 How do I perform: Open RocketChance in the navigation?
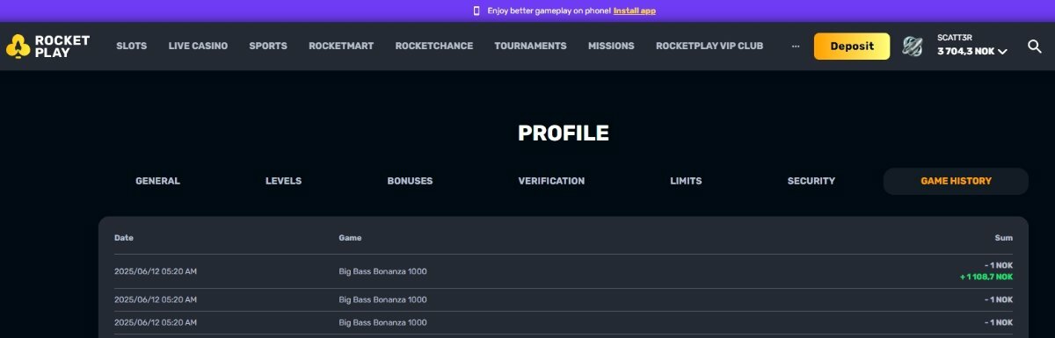434,47
